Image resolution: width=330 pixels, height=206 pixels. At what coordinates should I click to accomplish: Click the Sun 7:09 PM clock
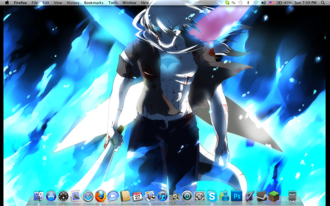click(x=306, y=3)
